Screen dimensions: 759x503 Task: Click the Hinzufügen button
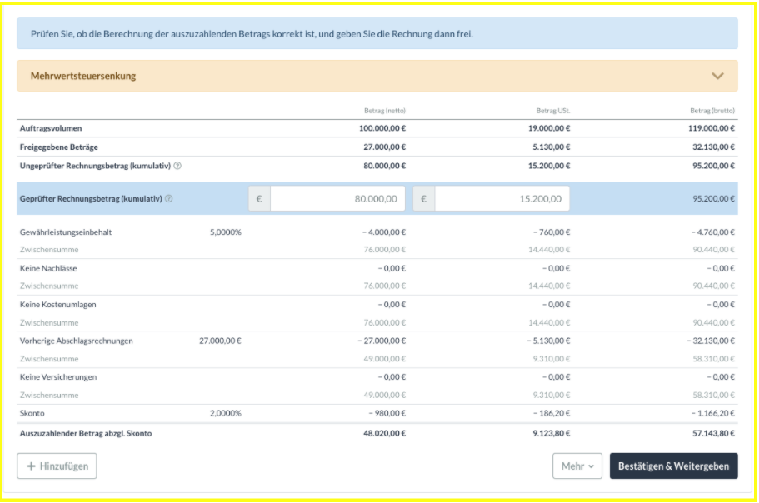click(57, 466)
